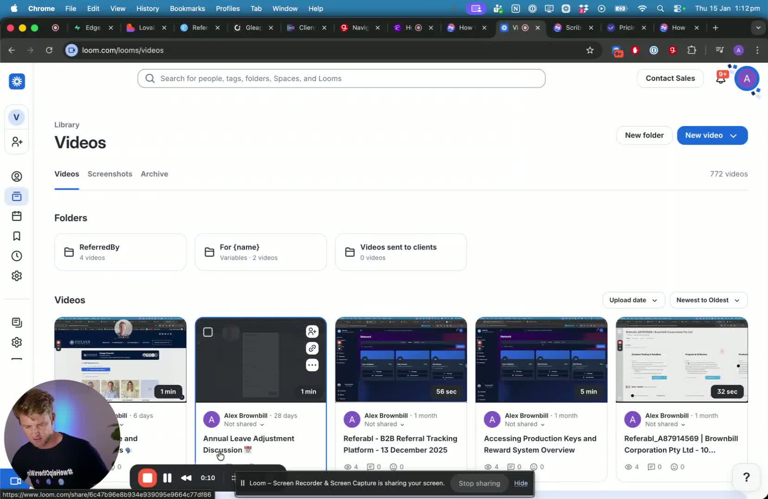Open a new Chrome tab
The image size is (768, 499).
(x=716, y=28)
